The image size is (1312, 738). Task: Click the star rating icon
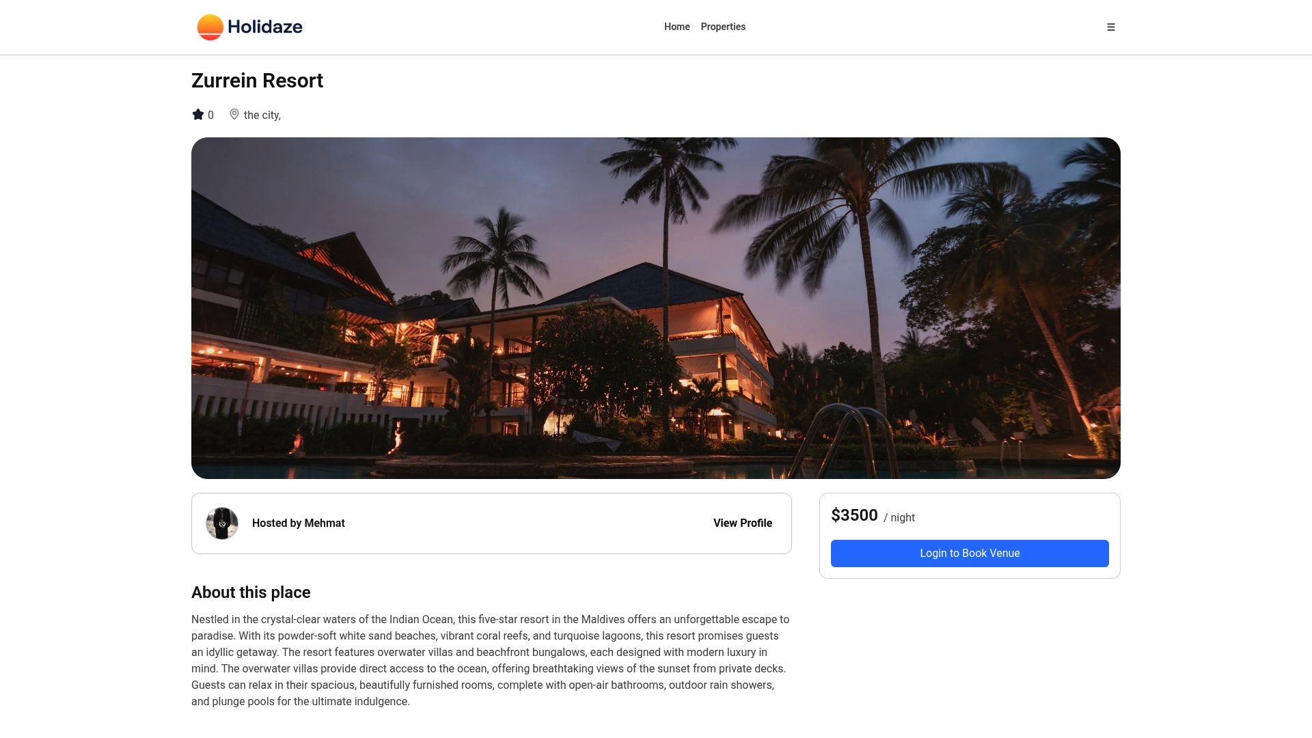click(x=198, y=115)
